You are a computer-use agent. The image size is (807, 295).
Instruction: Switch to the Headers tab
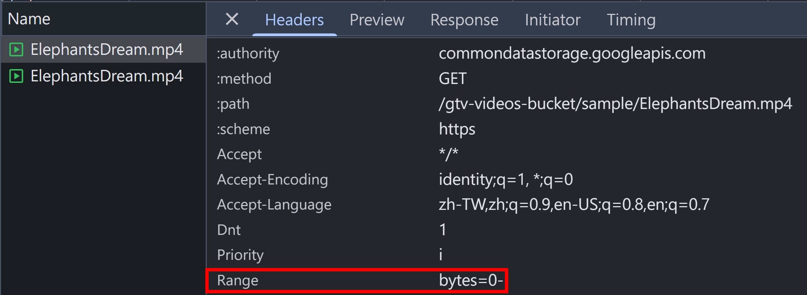click(294, 20)
